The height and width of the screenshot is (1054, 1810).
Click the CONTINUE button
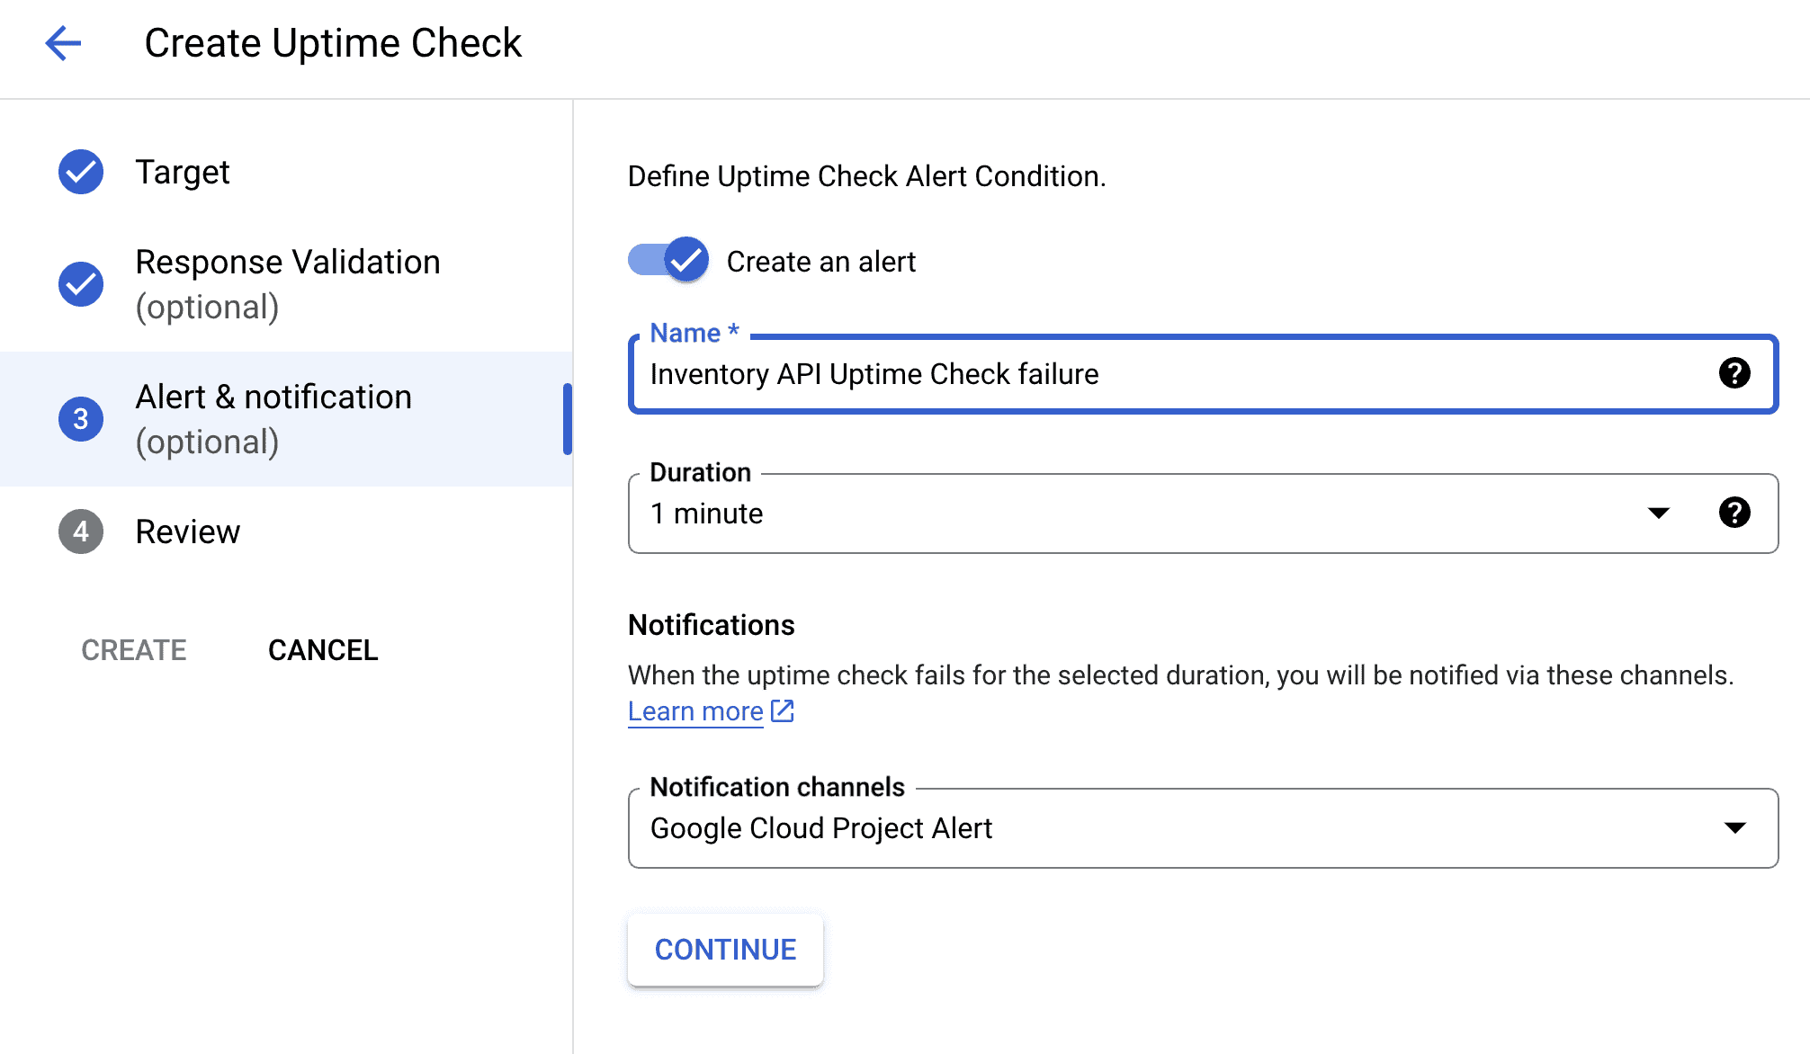[x=725, y=950]
